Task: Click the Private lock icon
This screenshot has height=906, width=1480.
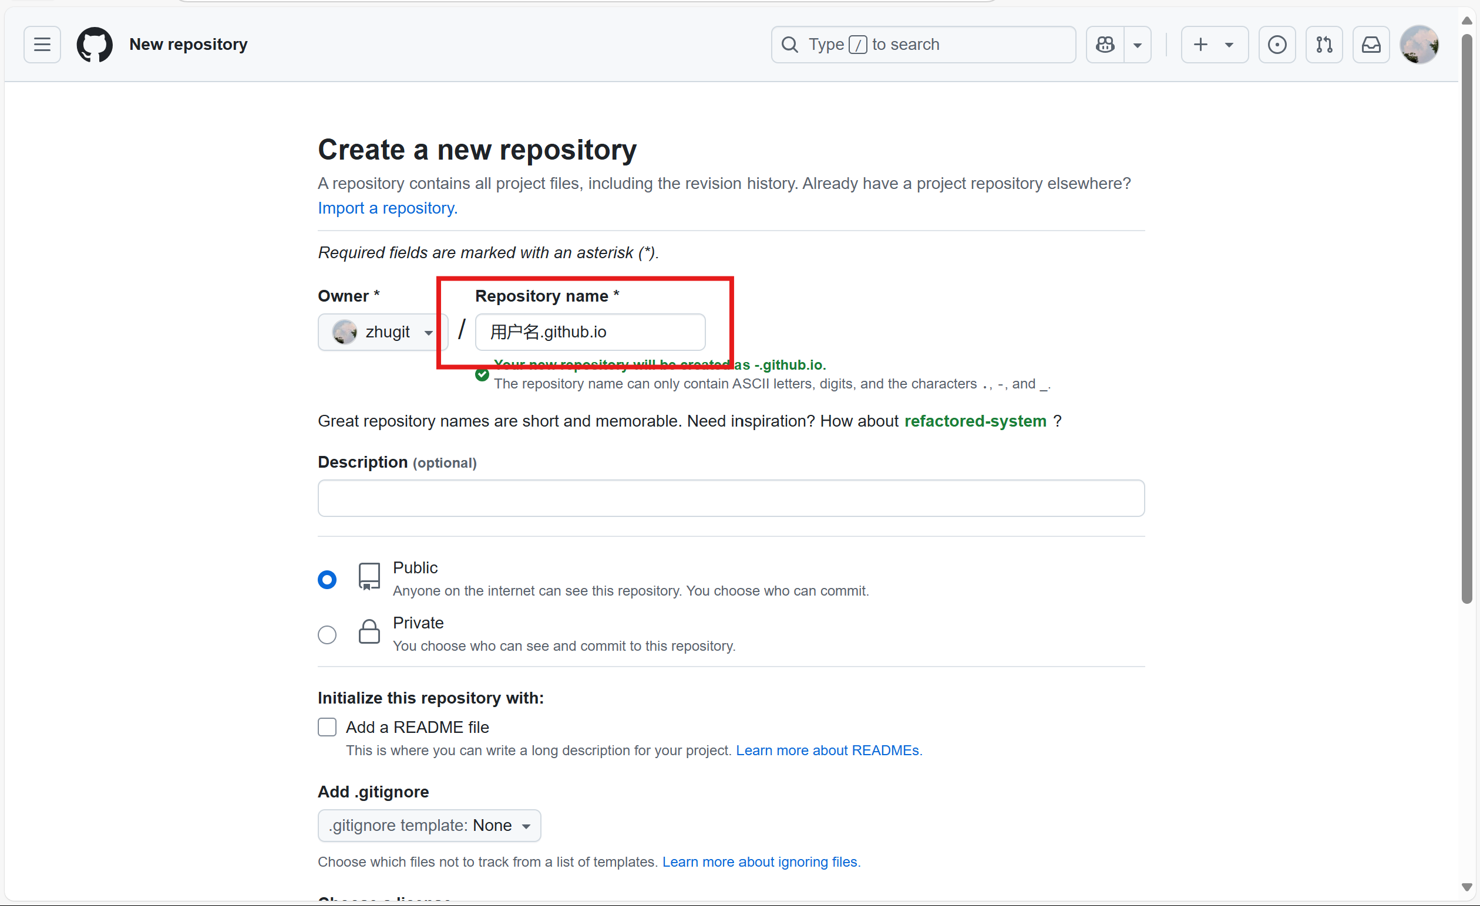Action: coord(369,632)
